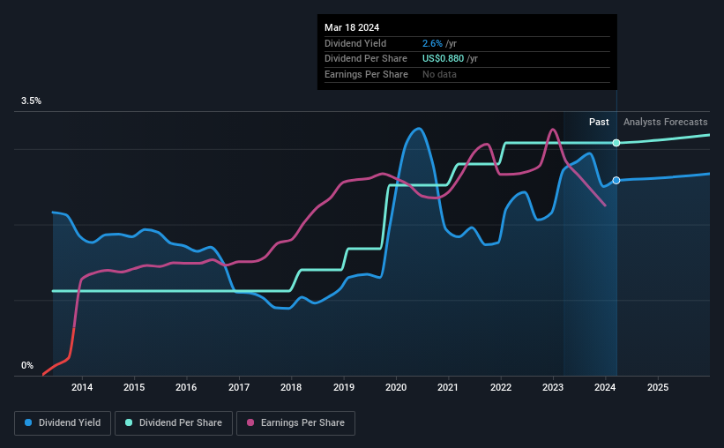Select the blue Dividend Yield data point marker
Viewport: 724px width, 448px height.
pos(616,180)
